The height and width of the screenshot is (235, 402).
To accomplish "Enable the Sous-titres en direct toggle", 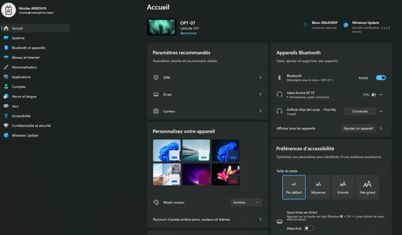I will [x=309, y=228].
